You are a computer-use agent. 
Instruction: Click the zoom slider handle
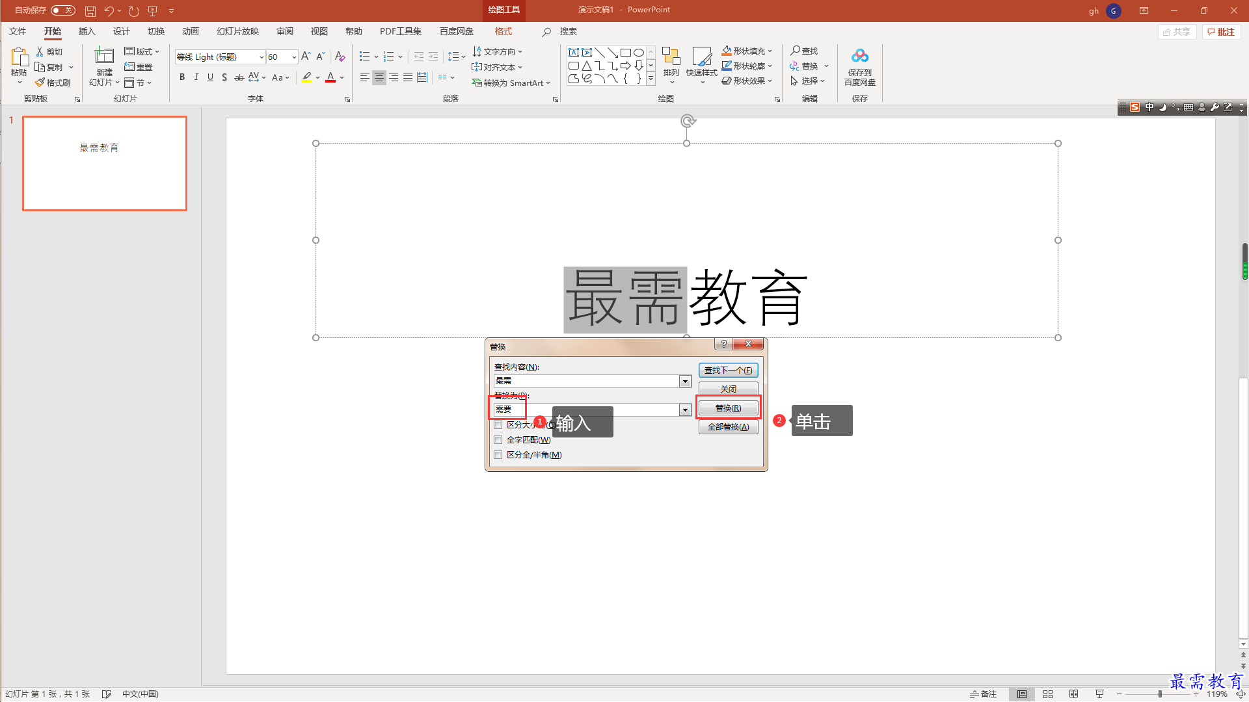(1160, 694)
